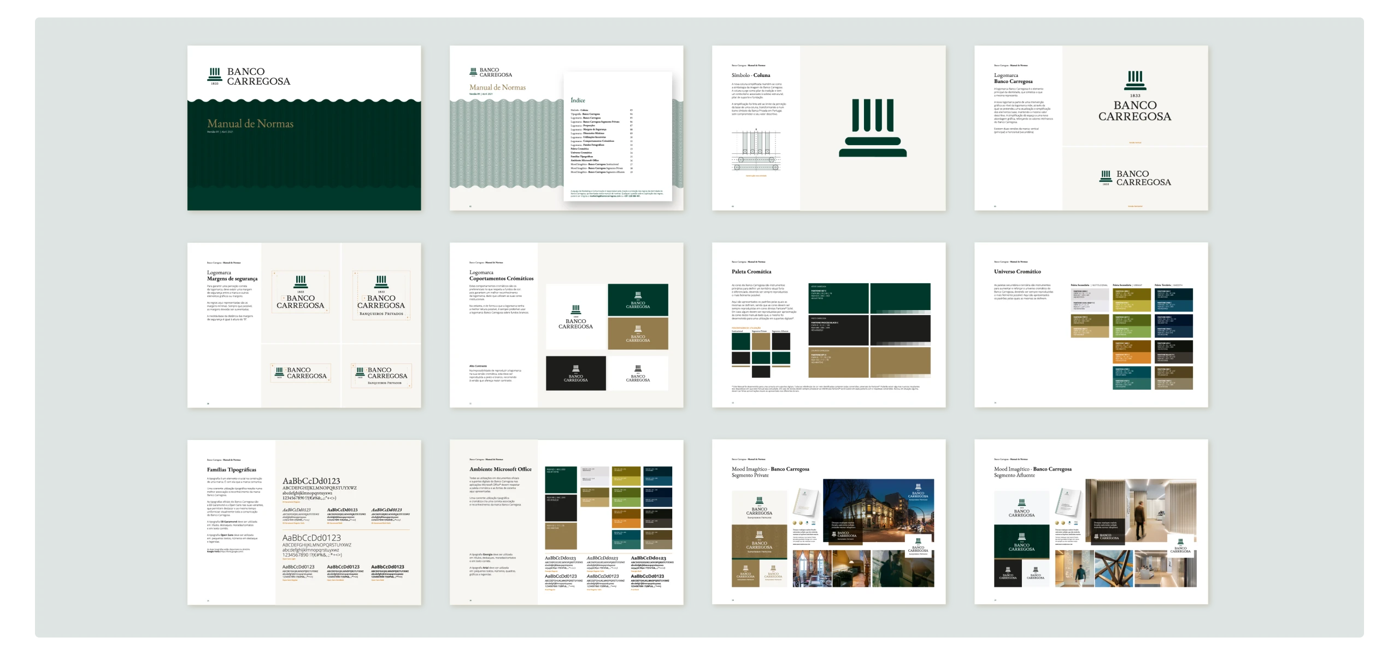Select the horizontal logo below the vertical version

(x=1135, y=178)
